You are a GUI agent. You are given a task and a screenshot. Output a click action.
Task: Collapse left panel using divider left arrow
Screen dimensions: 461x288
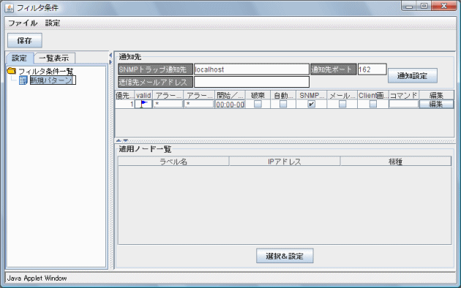[110, 56]
